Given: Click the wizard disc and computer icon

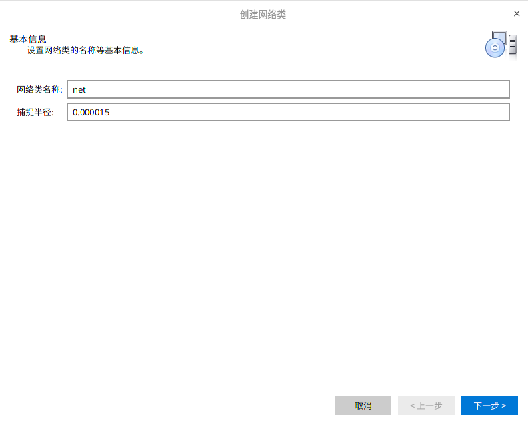Looking at the screenshot, I should (501, 45).
